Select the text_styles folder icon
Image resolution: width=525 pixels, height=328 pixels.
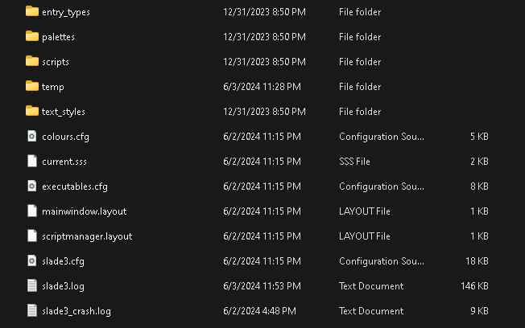point(32,111)
